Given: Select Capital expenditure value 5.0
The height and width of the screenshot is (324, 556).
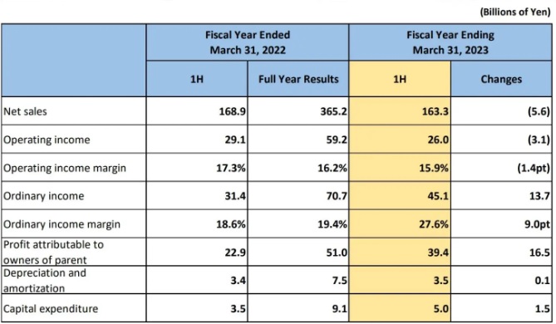Looking at the screenshot, I should pos(400,308).
